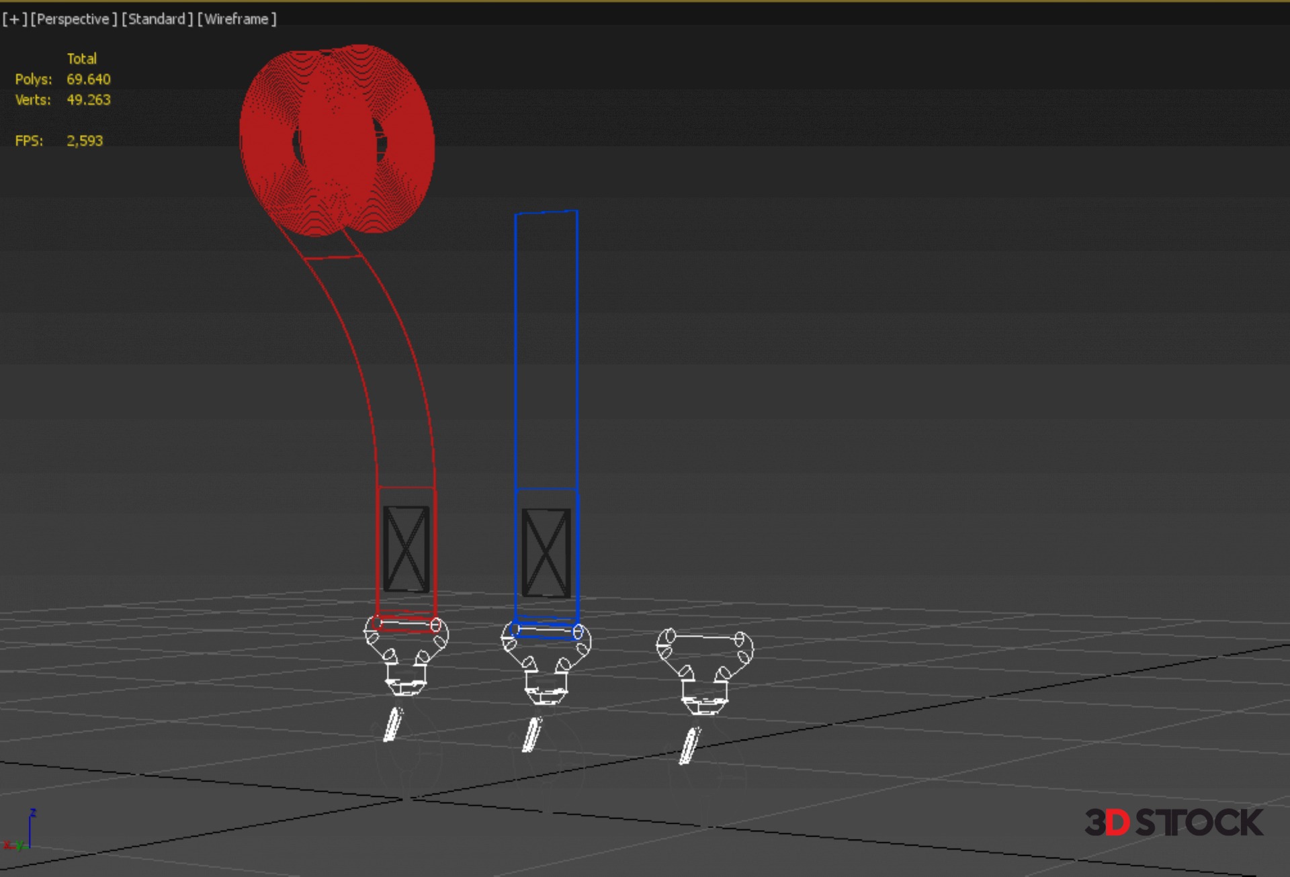This screenshot has height=877, width=1290.
Task: Open the Wireframe shading mode menu
Action: [236, 19]
